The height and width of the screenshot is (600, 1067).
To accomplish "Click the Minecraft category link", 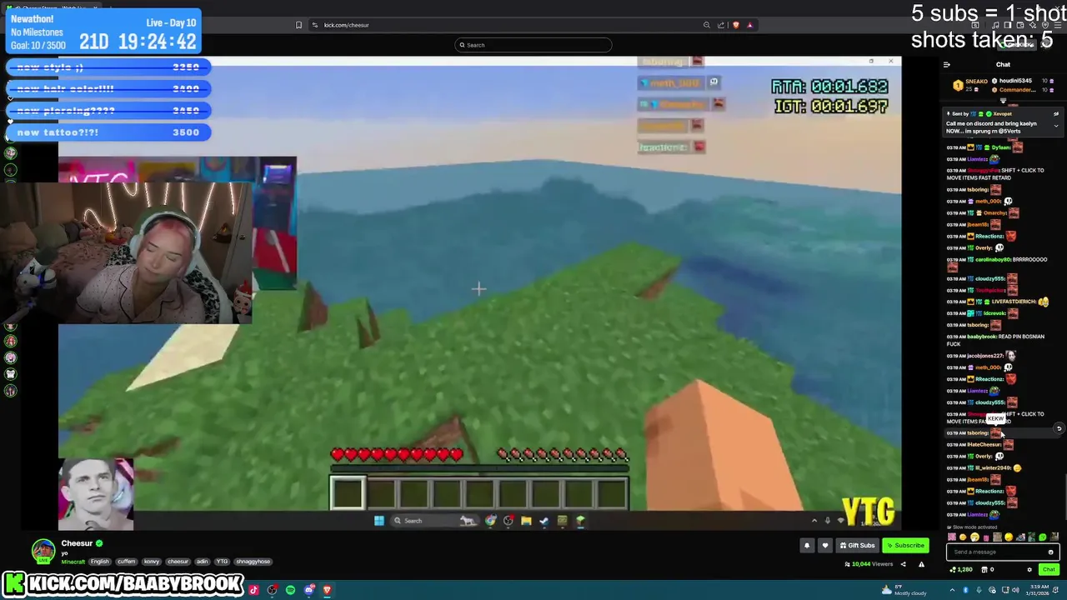I will pos(73,562).
